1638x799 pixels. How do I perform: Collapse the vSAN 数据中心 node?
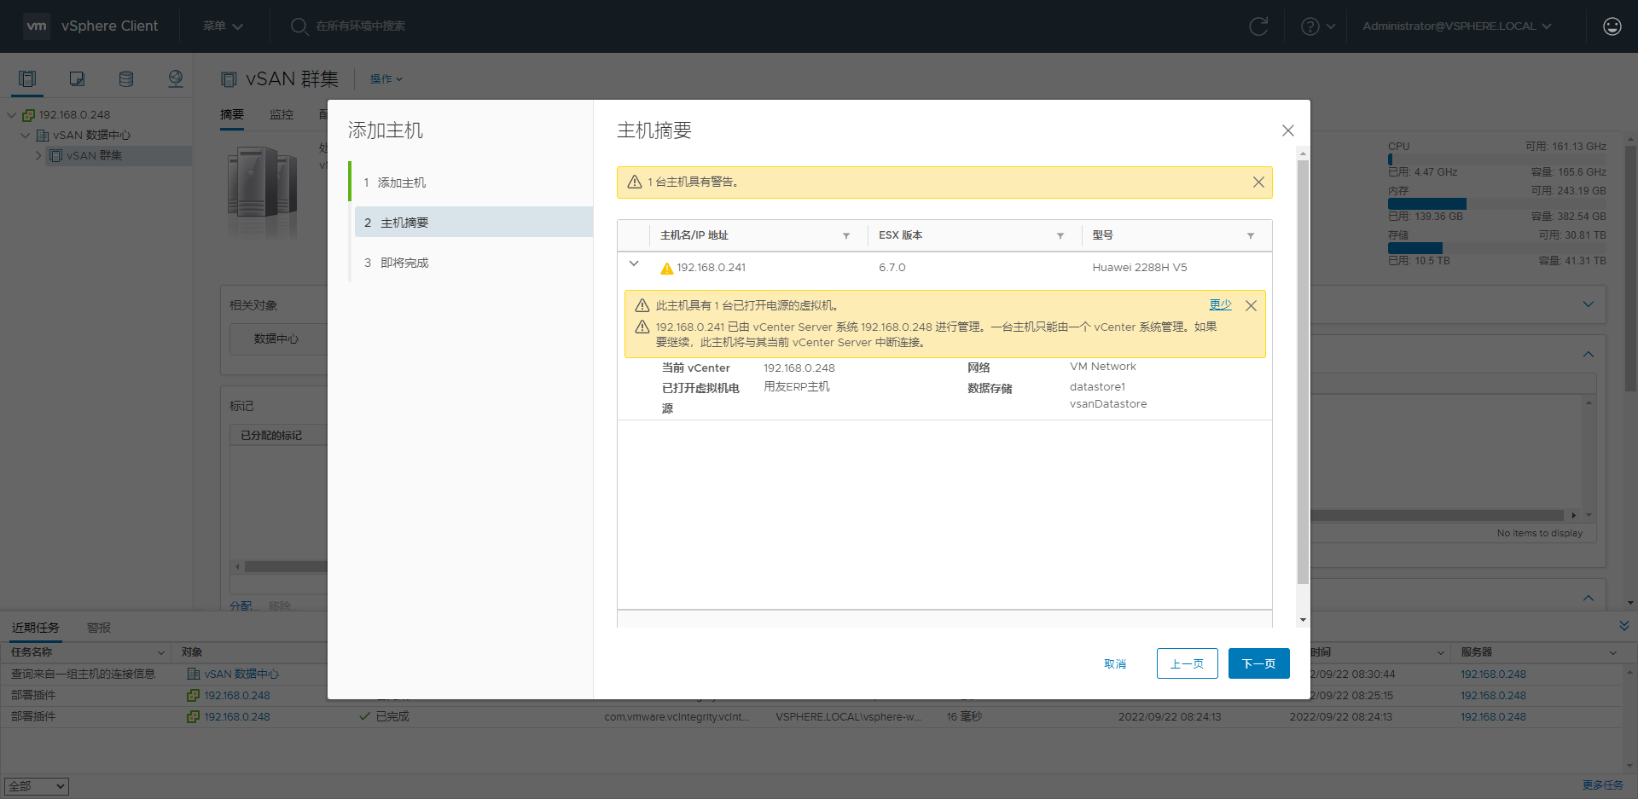point(24,135)
